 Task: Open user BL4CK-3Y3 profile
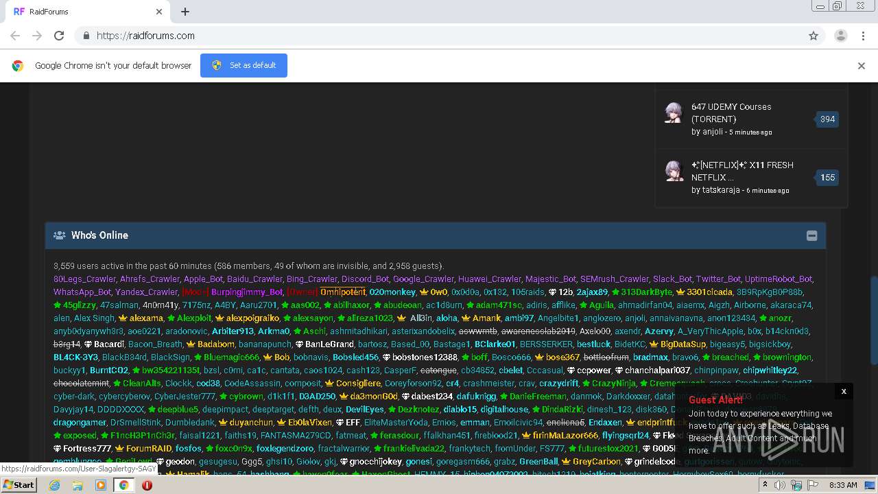pos(75,357)
